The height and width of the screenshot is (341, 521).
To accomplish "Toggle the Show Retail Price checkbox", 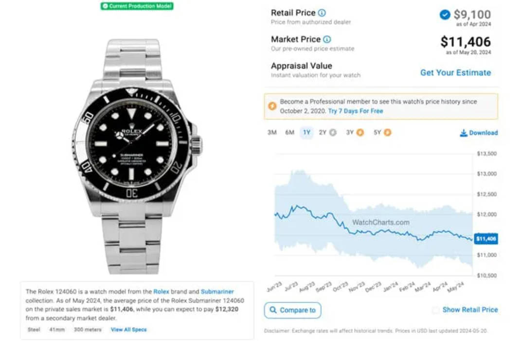I will [x=435, y=310].
